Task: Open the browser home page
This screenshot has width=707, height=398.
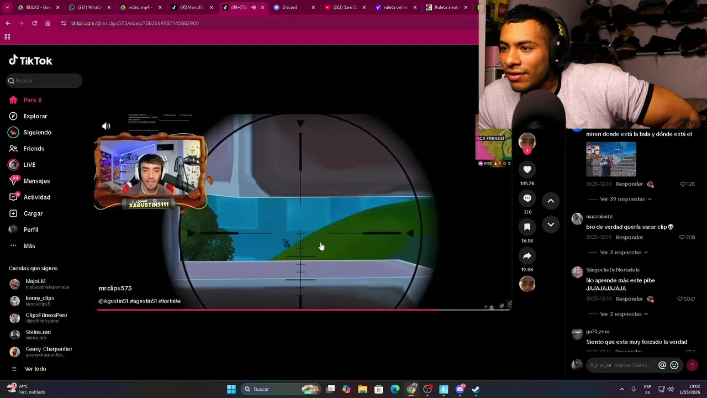Action: pyautogui.click(x=48, y=23)
